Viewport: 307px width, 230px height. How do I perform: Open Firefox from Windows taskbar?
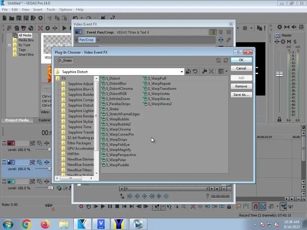click(45, 224)
